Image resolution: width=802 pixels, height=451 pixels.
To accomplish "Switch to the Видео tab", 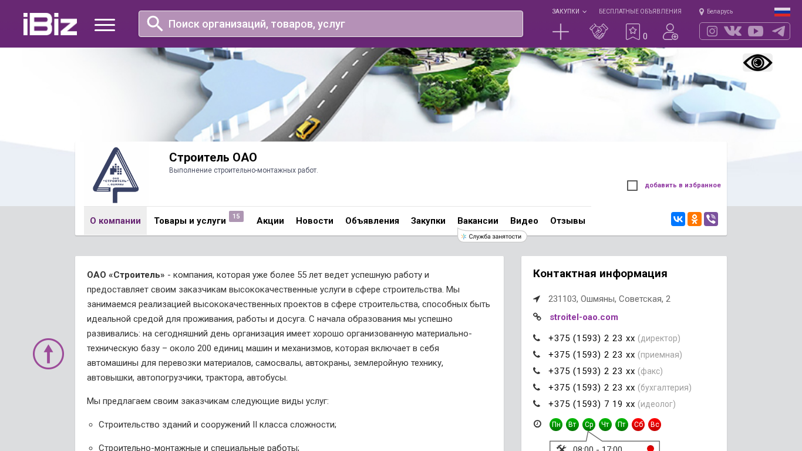I will (524, 221).
